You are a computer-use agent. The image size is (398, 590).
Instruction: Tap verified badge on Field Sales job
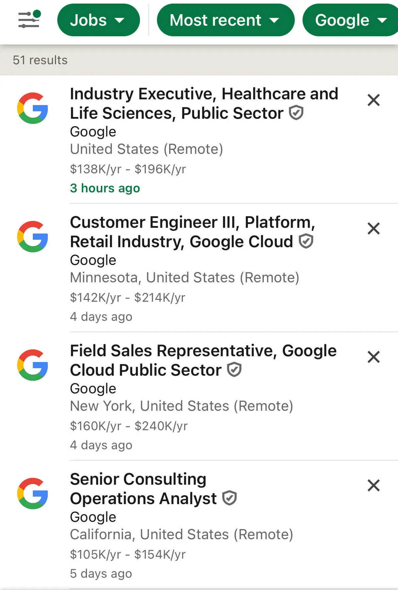coord(234,370)
